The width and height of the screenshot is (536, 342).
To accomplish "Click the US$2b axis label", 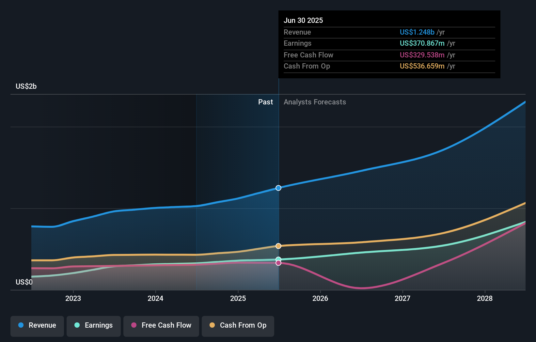I will pyautogui.click(x=26, y=86).
